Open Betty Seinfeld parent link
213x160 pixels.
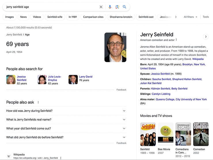pos(179,89)
